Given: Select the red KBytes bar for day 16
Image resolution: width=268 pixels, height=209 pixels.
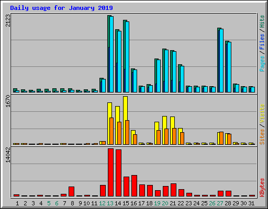Looking at the screenshot, I should pos(134,185).
